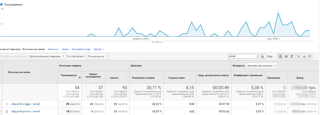Select the Источник primary dimension
Viewport: 320px width, 115px height.
[53, 49]
